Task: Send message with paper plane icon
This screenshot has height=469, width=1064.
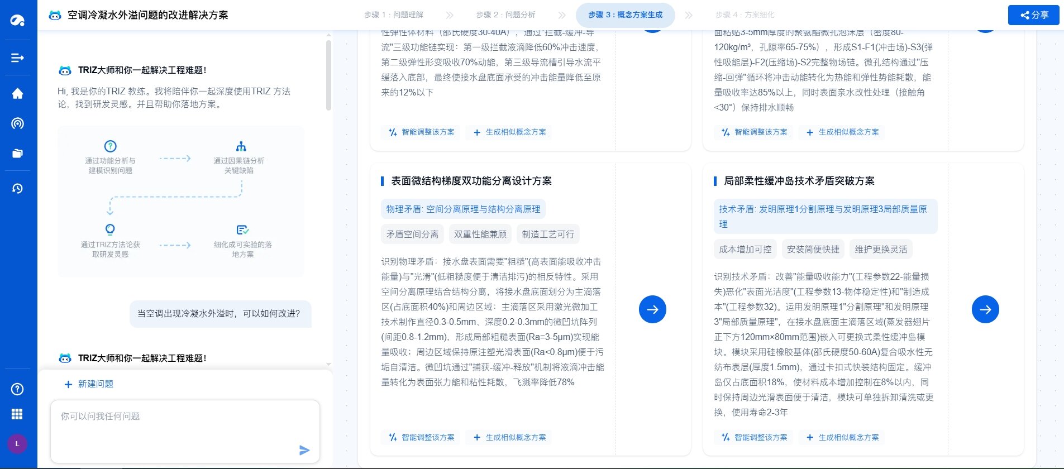Action: (304, 450)
